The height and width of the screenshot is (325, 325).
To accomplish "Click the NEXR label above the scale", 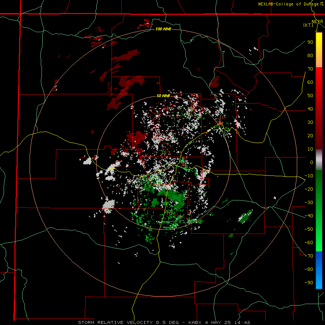I will pos(317,22).
